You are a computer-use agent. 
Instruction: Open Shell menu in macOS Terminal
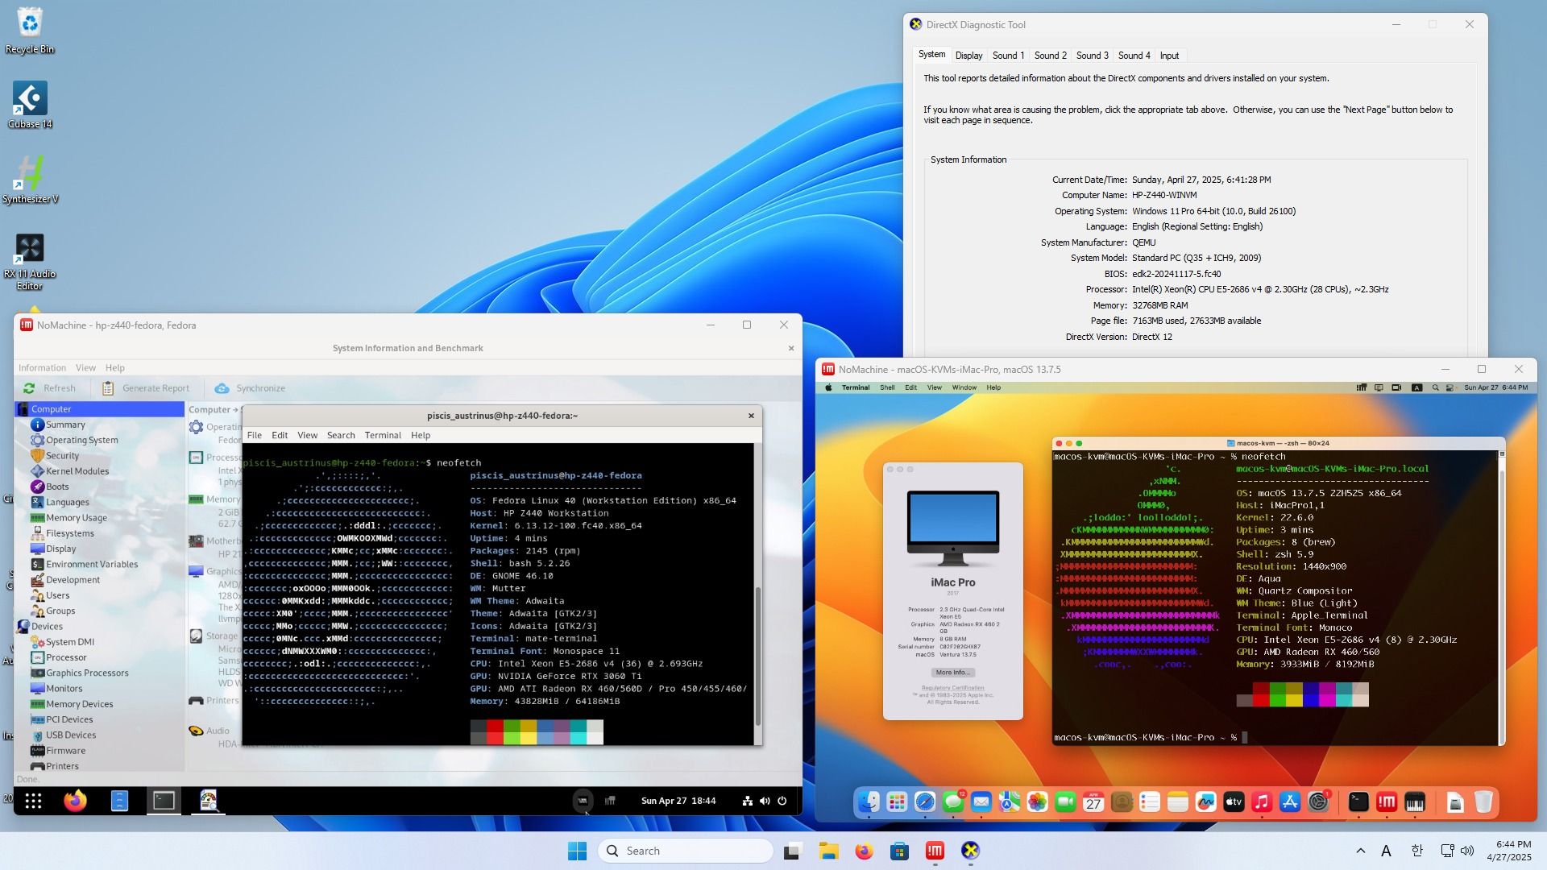coord(887,387)
